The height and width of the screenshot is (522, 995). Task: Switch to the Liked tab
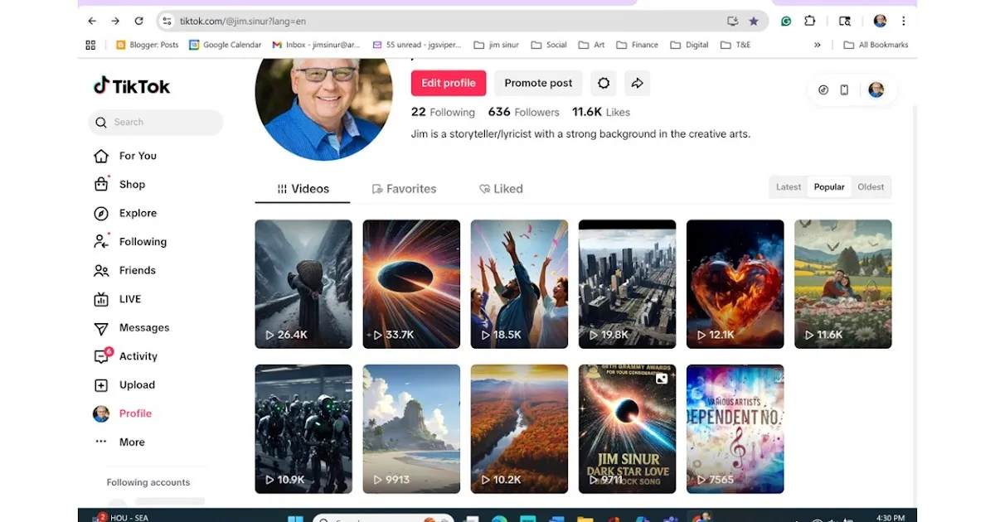coord(501,189)
